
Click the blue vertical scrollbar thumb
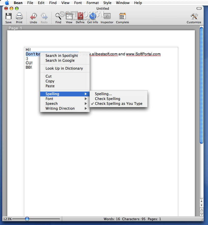[x=202, y=85]
